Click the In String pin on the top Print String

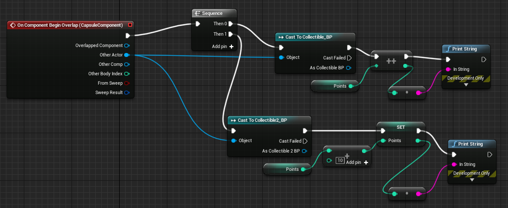click(x=448, y=69)
